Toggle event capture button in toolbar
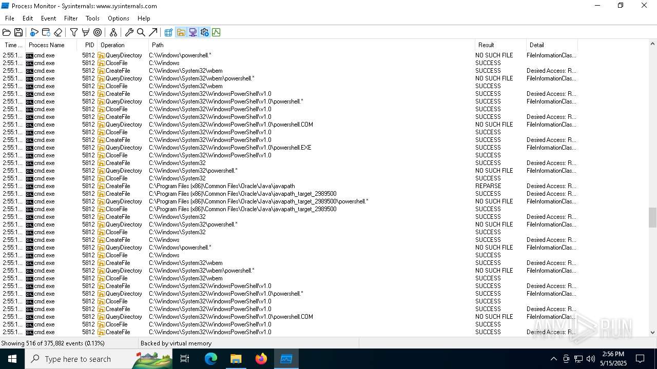The width and height of the screenshot is (657, 369). (x=34, y=32)
